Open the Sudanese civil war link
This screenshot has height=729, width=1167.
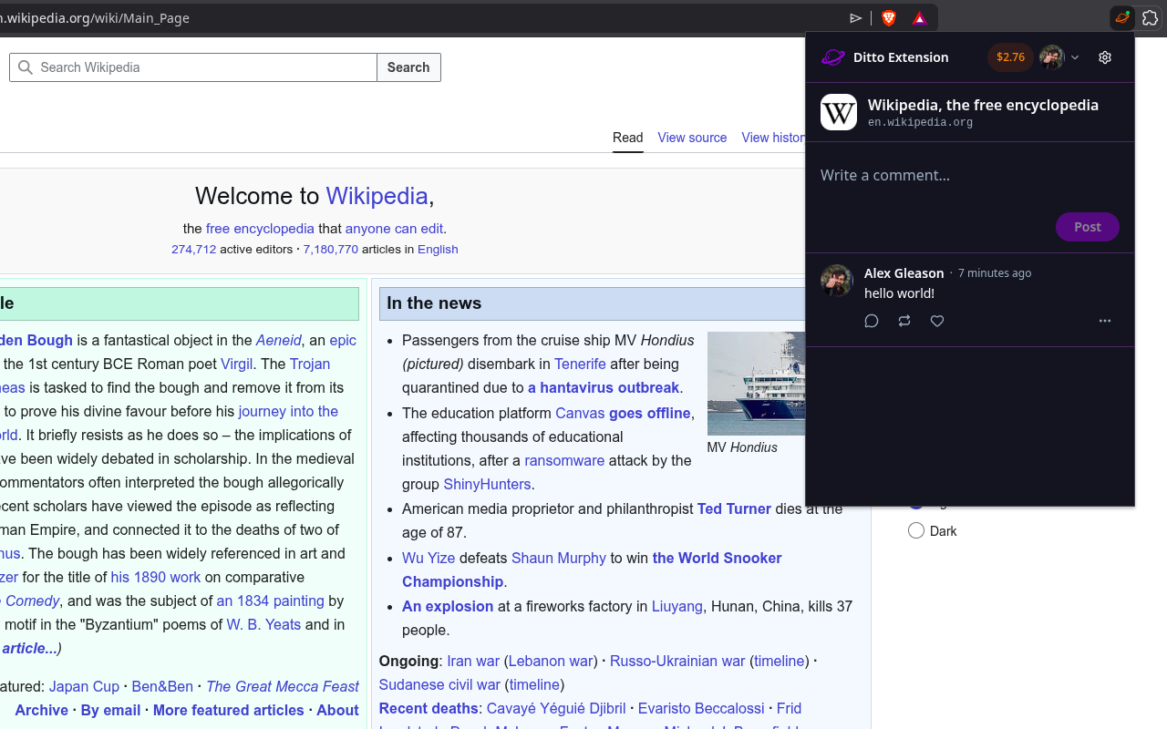click(439, 684)
